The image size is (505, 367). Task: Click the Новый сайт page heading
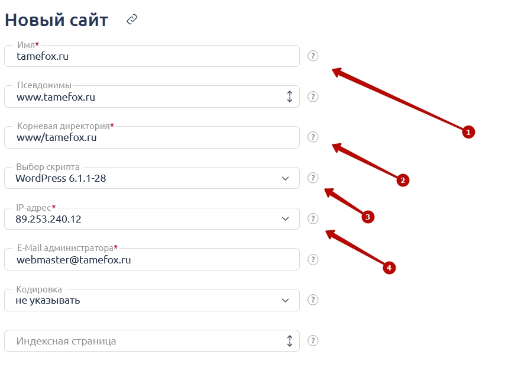point(57,20)
